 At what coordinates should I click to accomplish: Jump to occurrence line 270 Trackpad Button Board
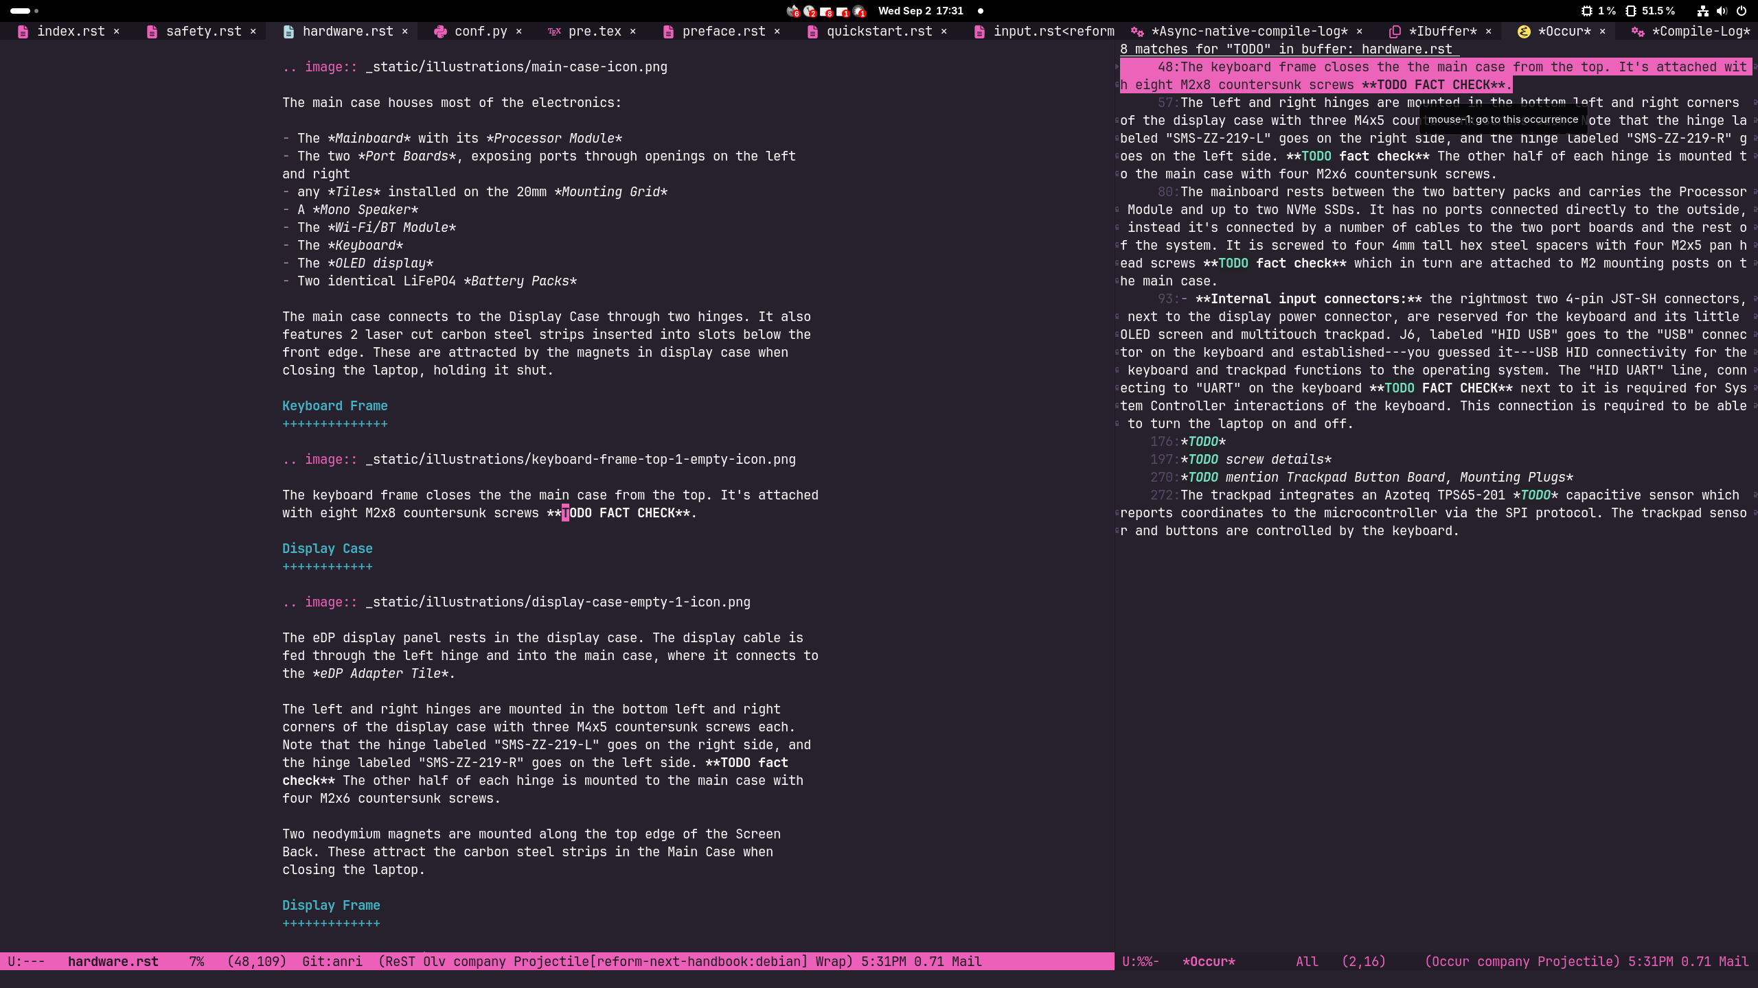pyautogui.click(x=1377, y=478)
